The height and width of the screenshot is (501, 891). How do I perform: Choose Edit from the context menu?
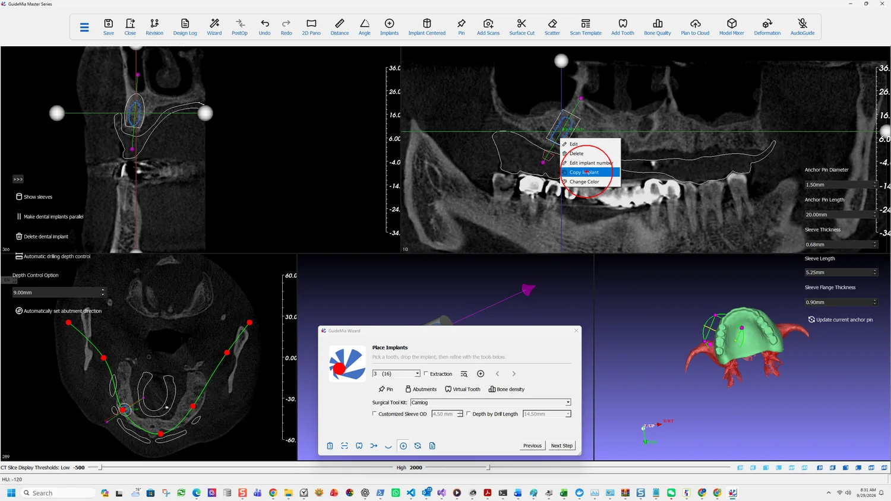coord(590,144)
